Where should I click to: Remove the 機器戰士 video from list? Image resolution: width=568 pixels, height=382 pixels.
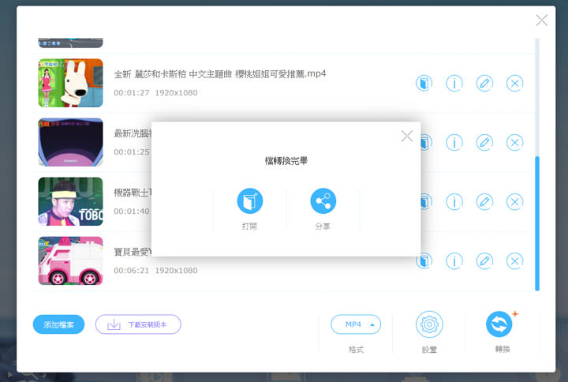tap(514, 201)
